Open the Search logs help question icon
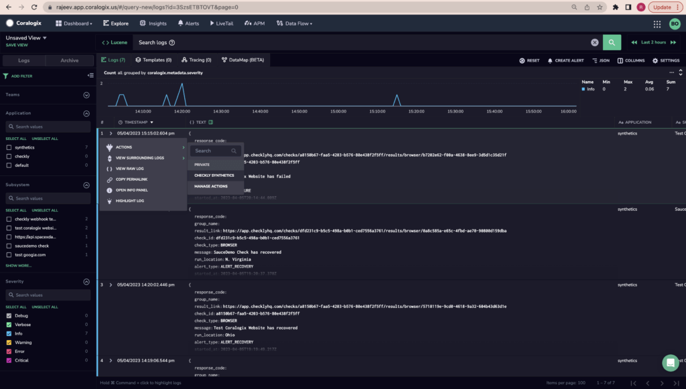The width and height of the screenshot is (686, 389). 172,42
